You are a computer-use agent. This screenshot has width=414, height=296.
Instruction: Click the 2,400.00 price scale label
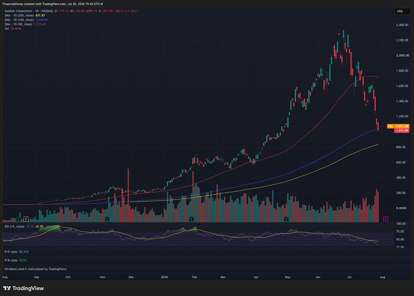click(402, 25)
